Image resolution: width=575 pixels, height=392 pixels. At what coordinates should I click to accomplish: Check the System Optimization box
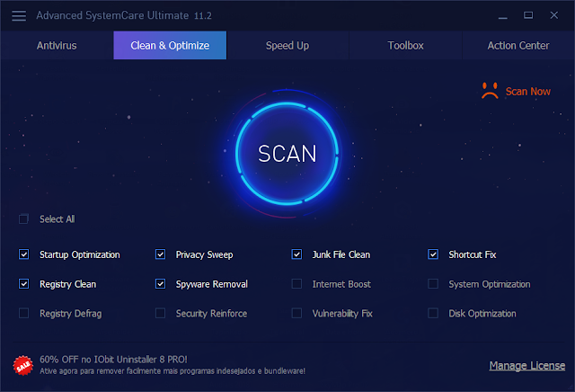433,284
